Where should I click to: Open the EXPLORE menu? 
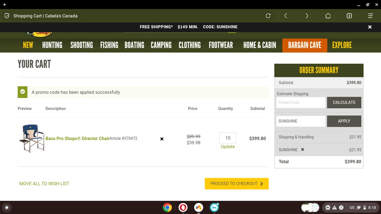[342, 45]
